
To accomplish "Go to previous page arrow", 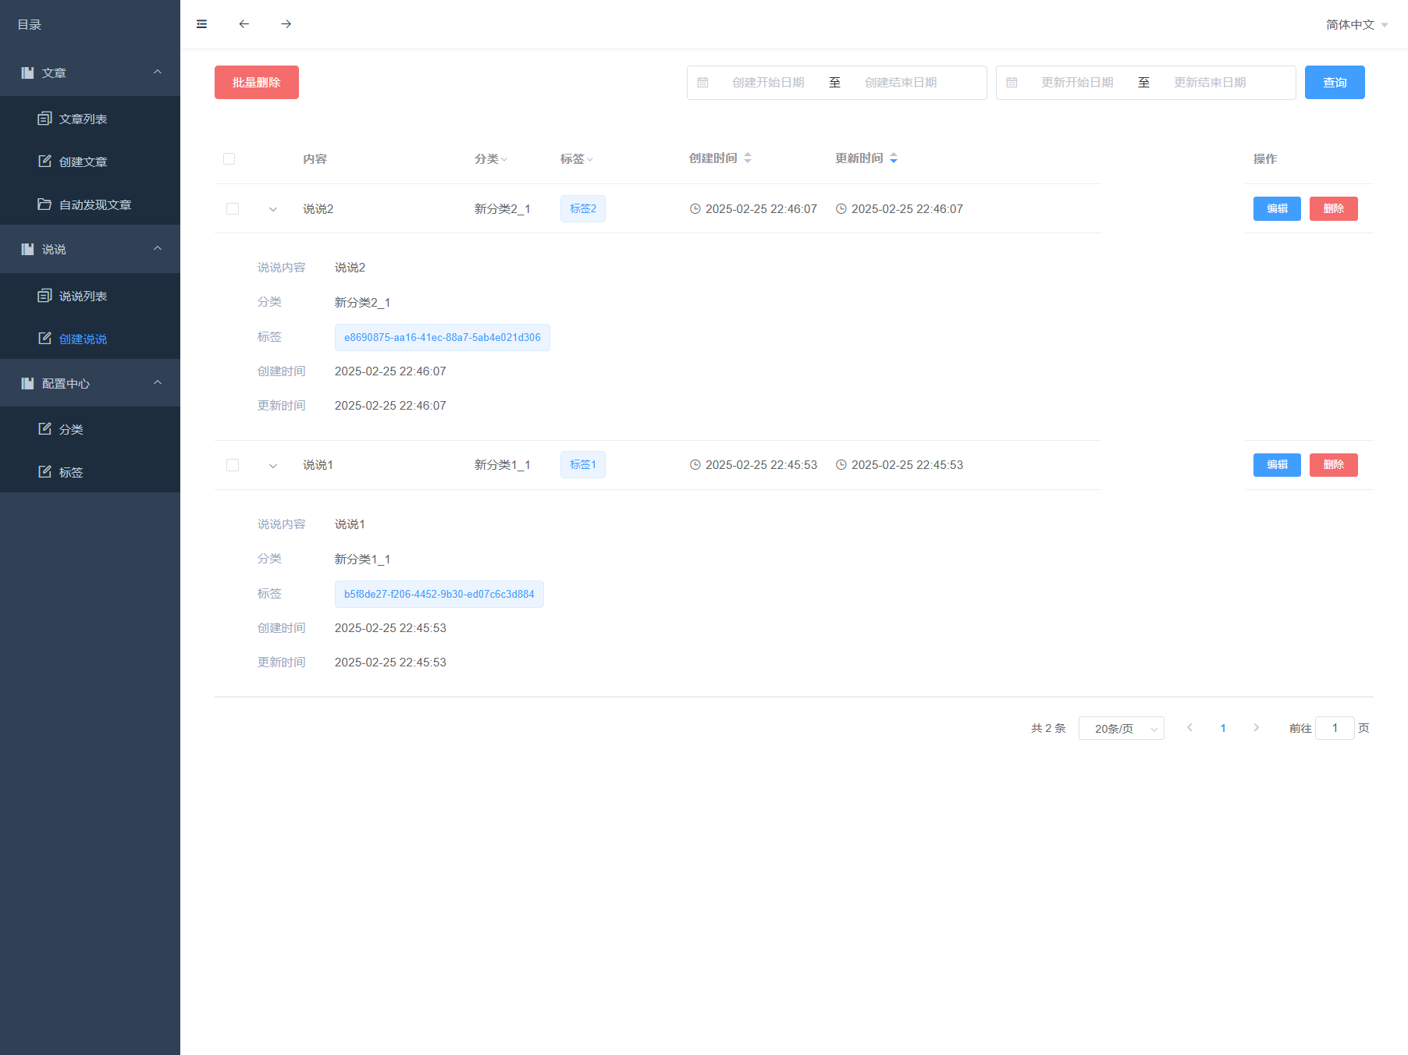I will point(1189,728).
